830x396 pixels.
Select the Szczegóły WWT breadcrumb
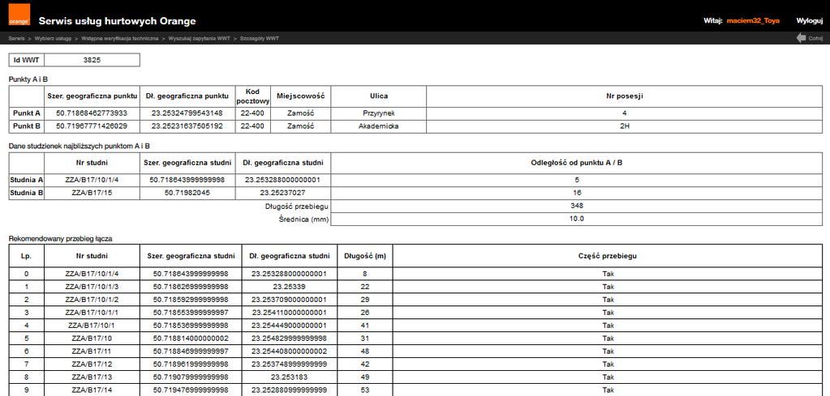coord(260,39)
